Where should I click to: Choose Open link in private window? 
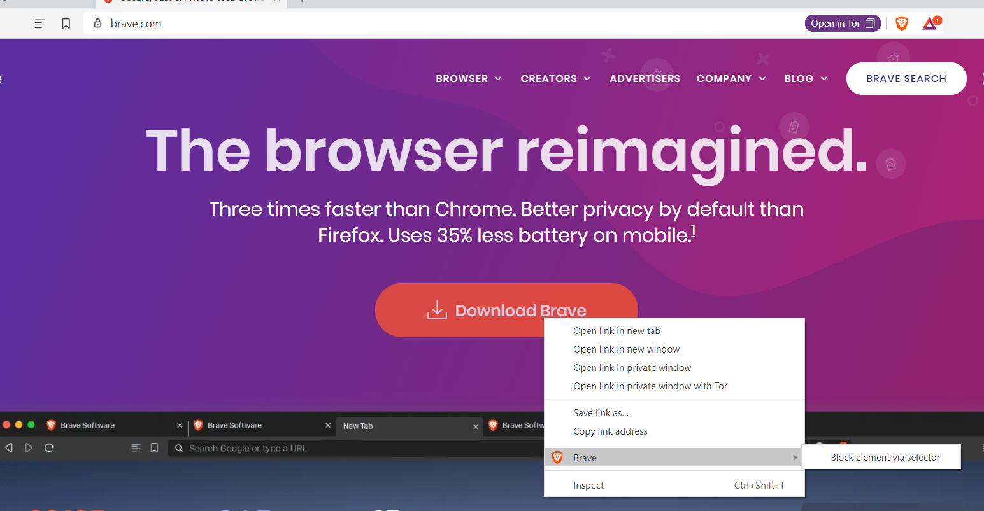[674, 368]
